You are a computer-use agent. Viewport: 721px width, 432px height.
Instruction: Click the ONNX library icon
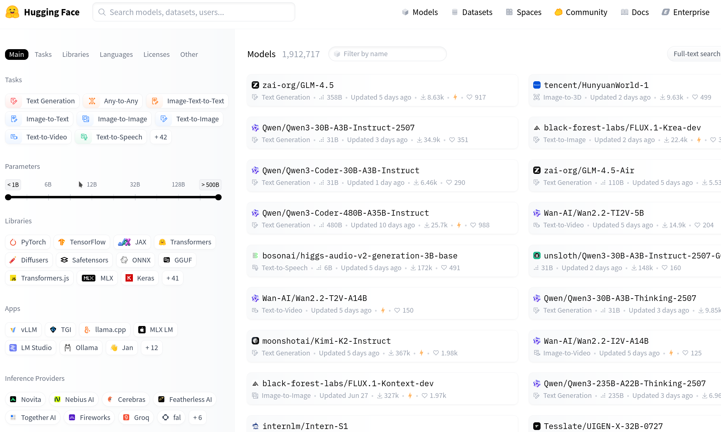pos(124,260)
